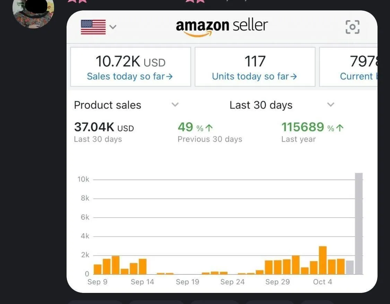Click the Amazon Seller logo
Screen dimensions: 390x304
click(x=222, y=27)
